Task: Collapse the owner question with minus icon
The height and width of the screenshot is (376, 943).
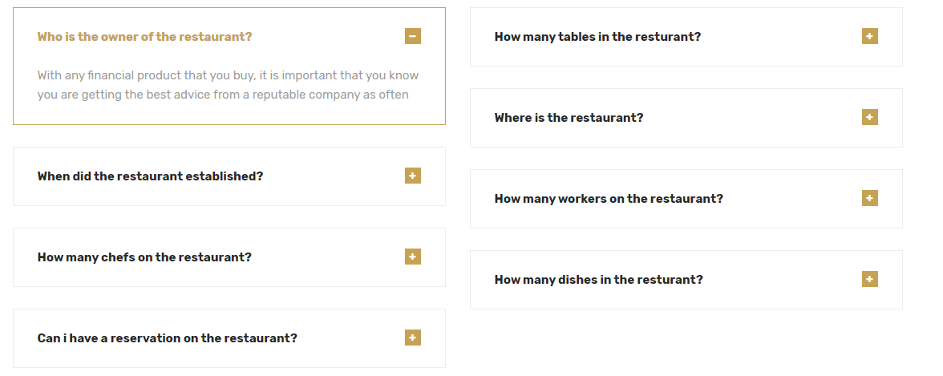Action: (x=413, y=36)
